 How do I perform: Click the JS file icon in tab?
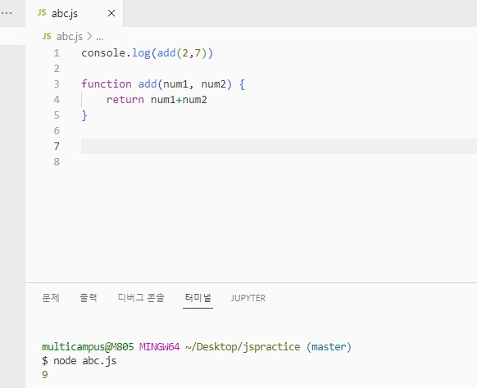coord(42,13)
